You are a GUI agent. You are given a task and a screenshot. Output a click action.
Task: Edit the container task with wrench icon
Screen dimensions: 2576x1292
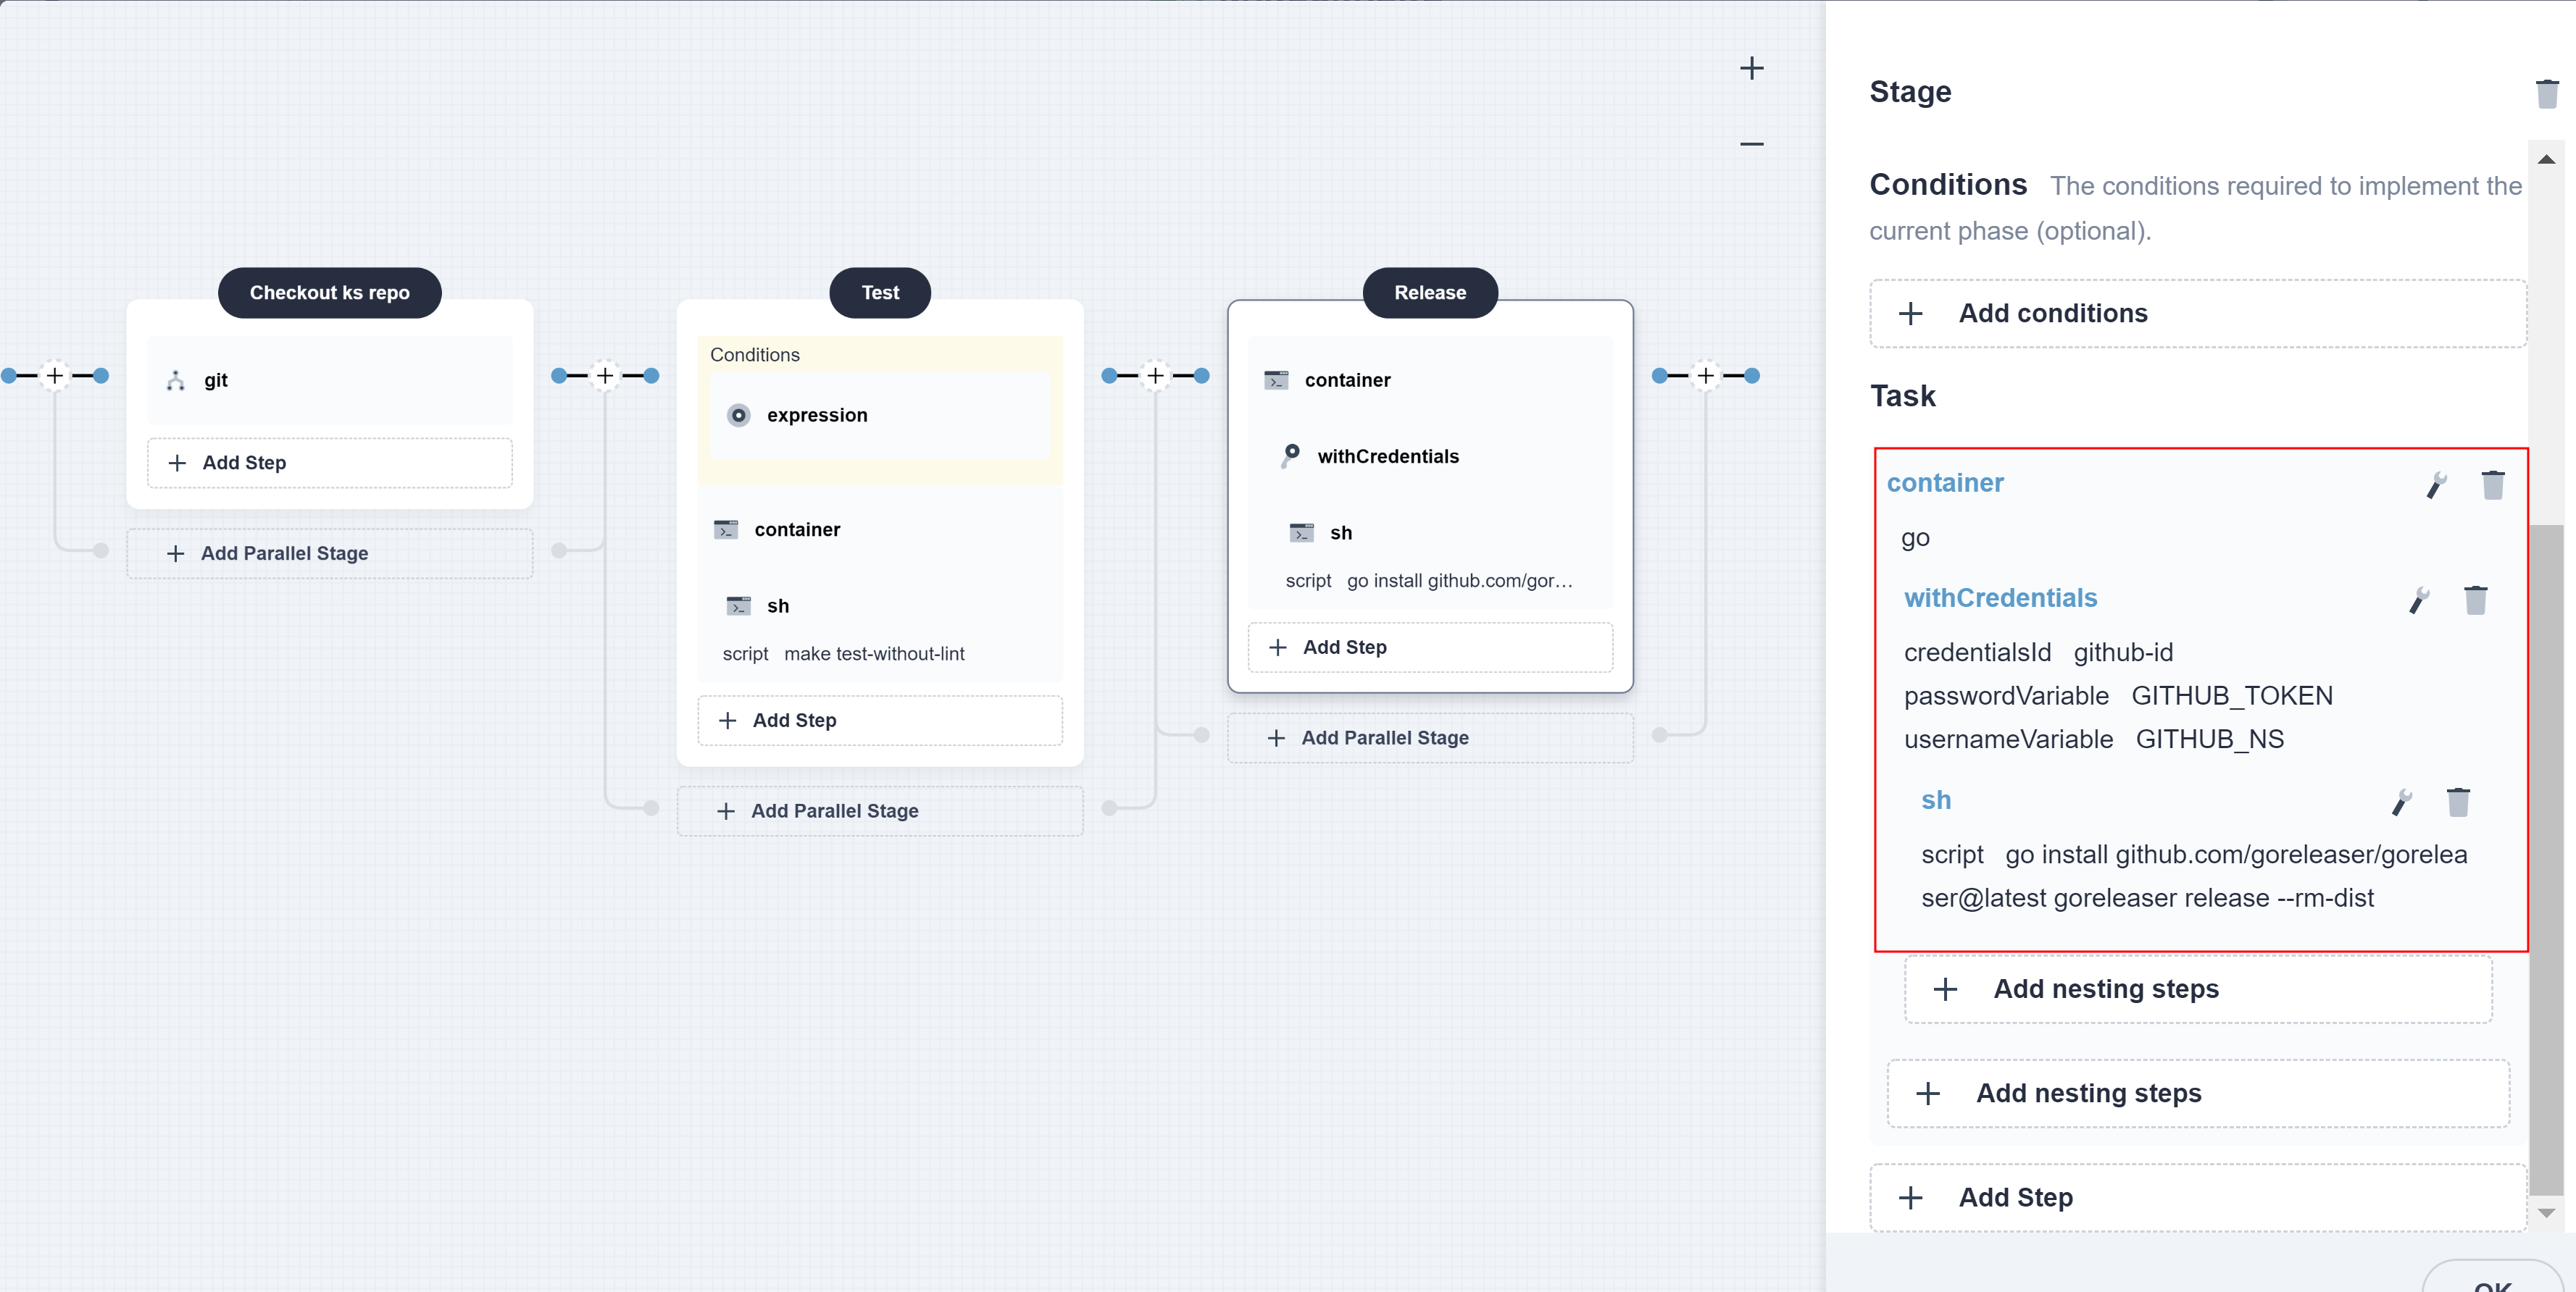[2436, 484]
